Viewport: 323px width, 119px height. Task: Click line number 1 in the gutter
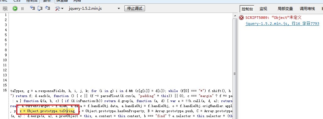tap(6, 15)
